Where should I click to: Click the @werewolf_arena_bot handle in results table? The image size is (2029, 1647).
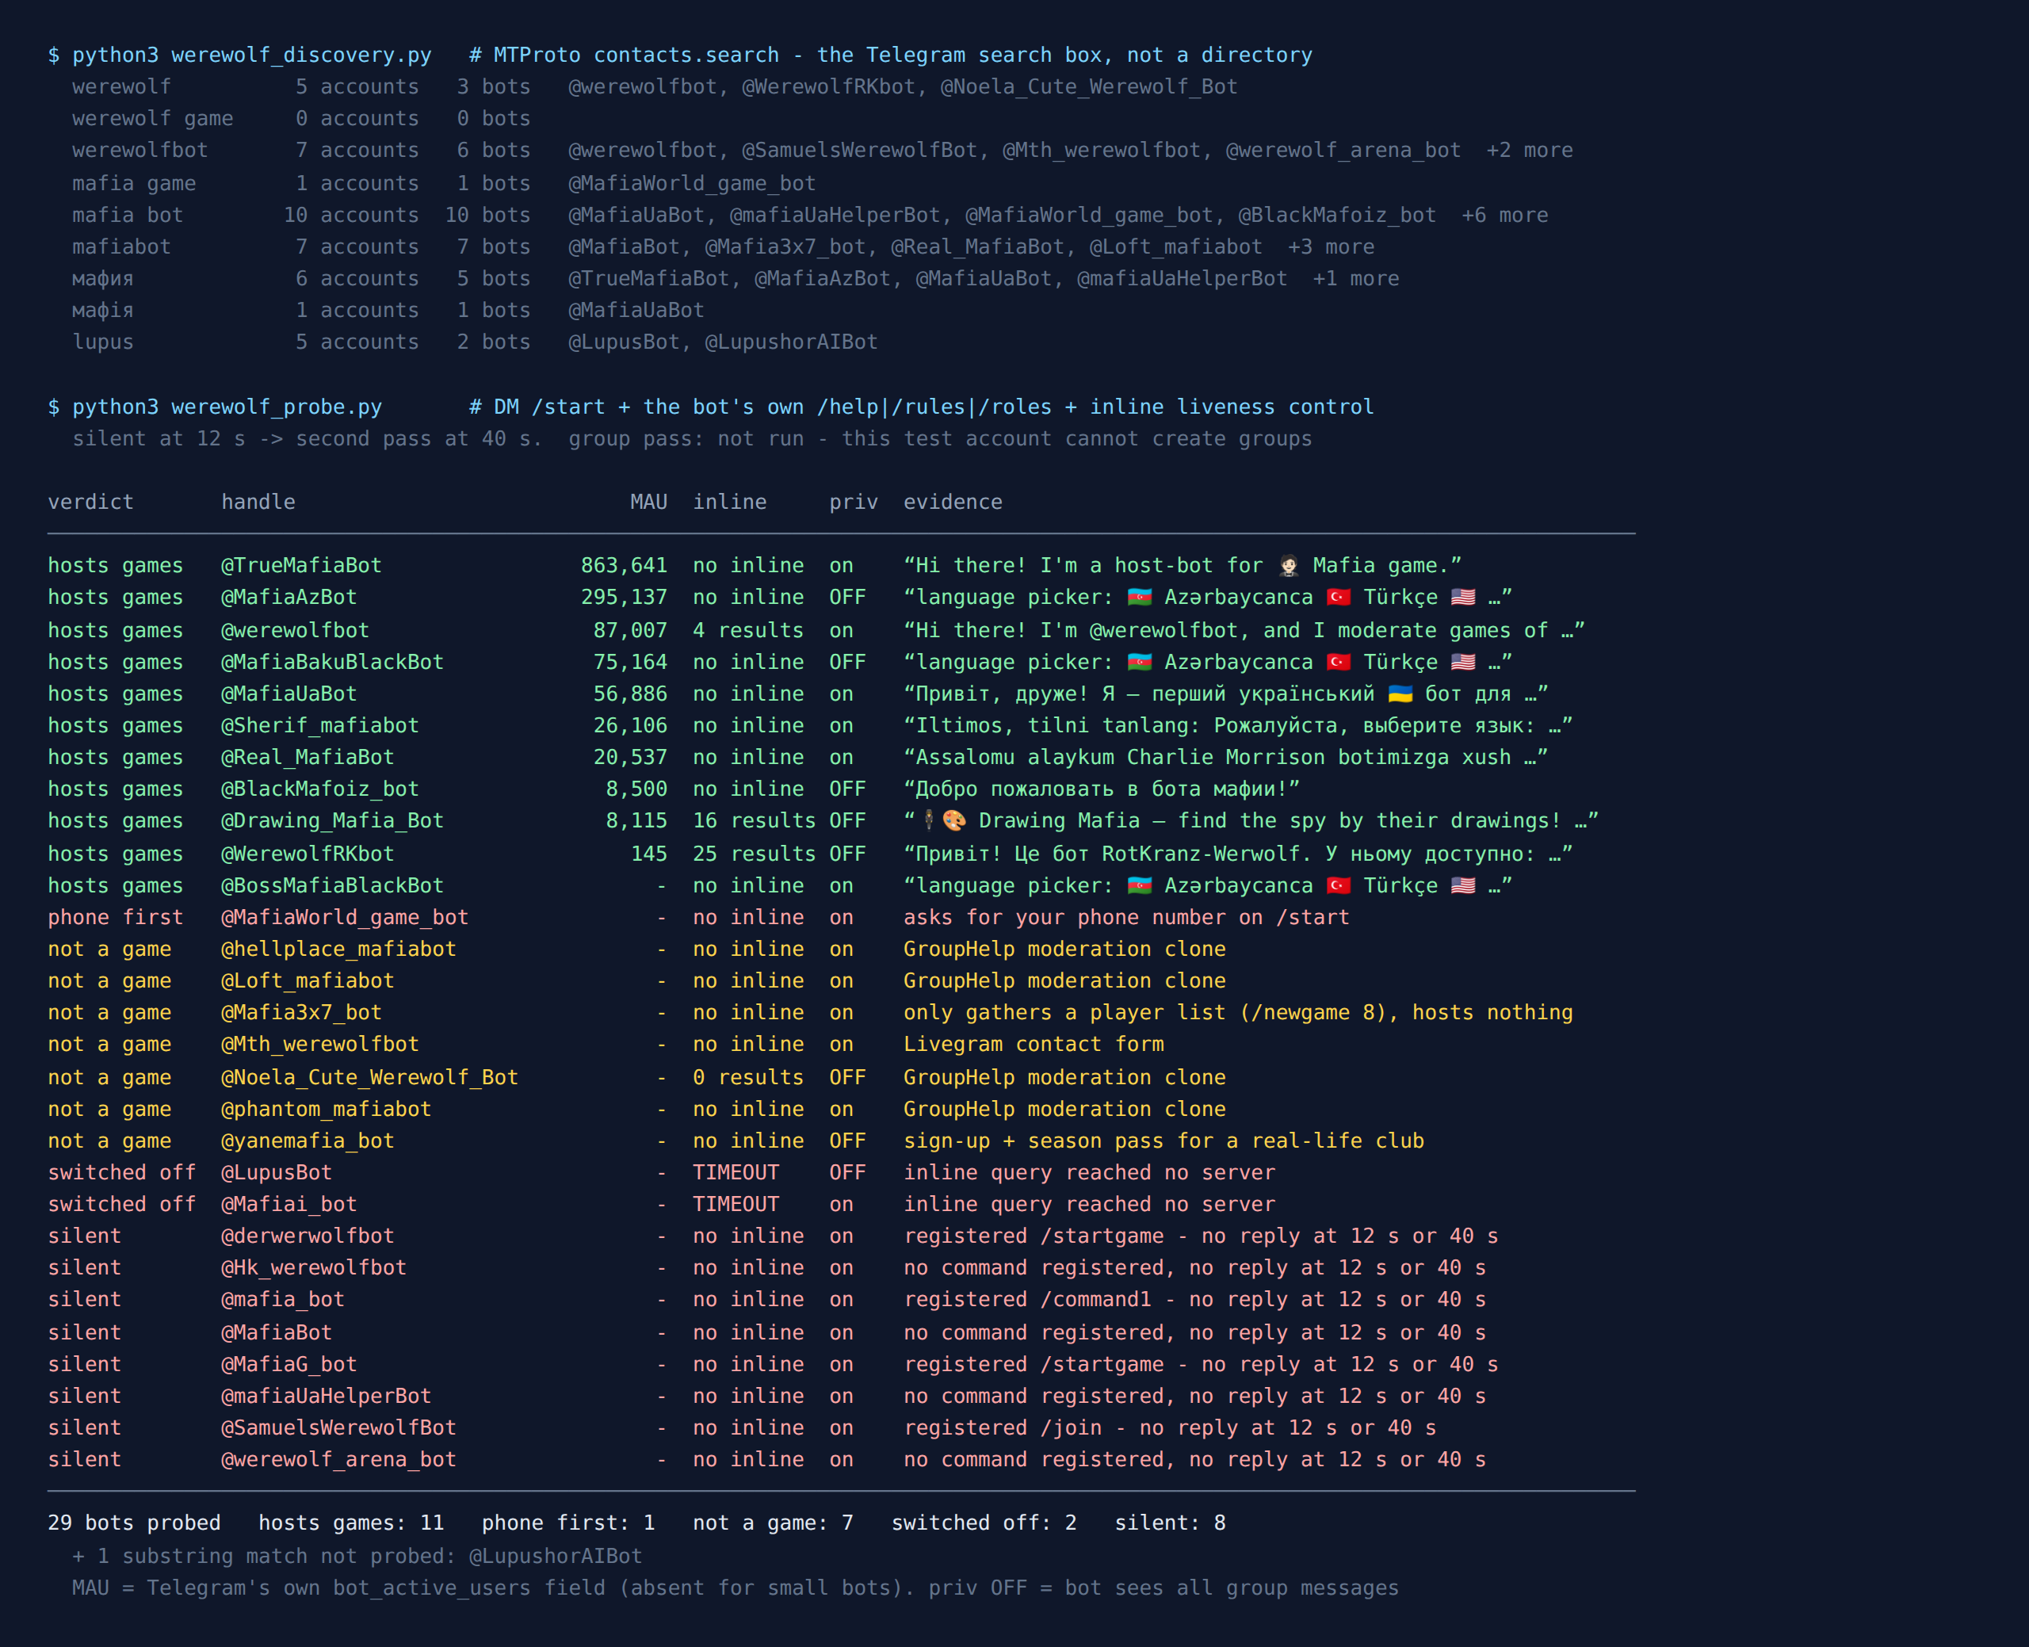338,1460
